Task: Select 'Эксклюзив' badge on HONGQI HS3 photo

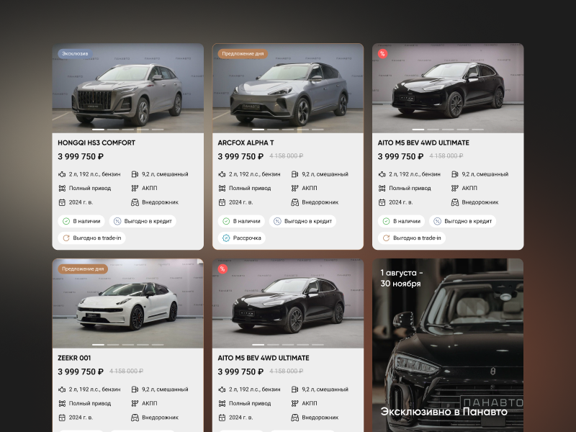Action: (75, 53)
